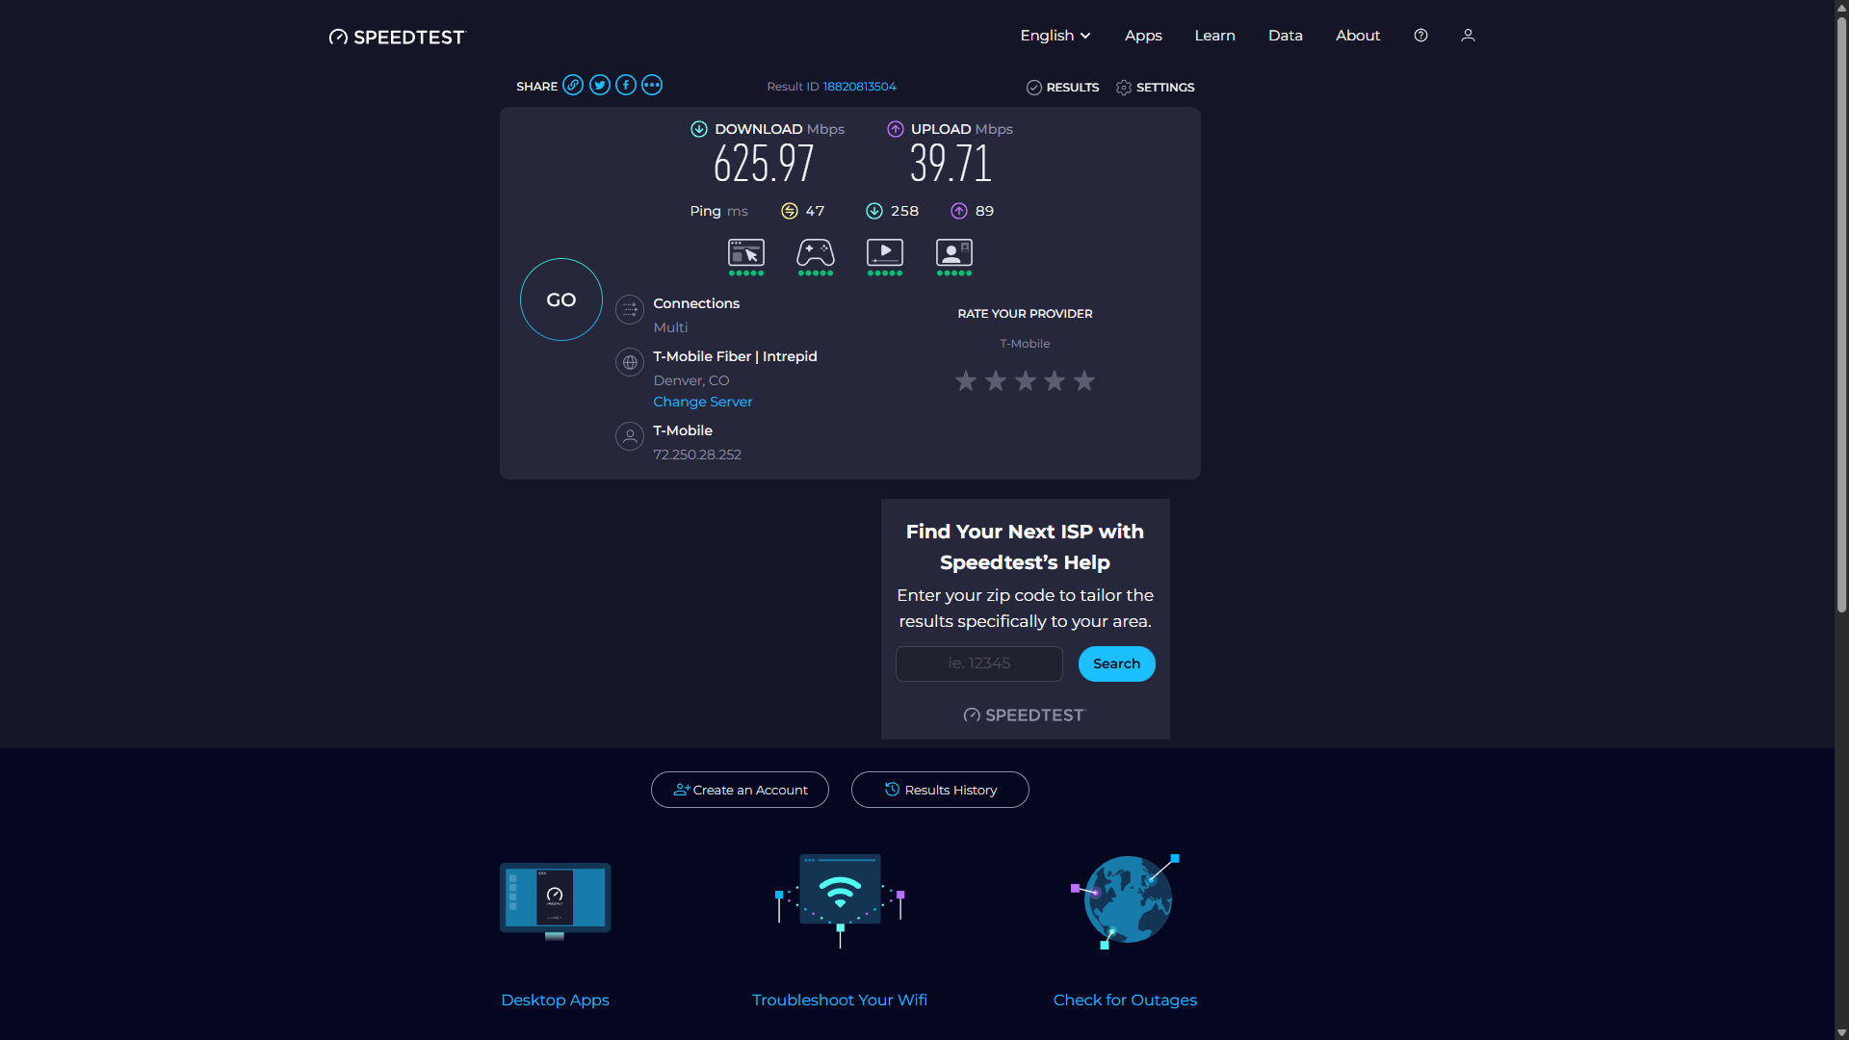Image resolution: width=1849 pixels, height=1040 pixels.
Task: Open more share options ellipsis icon
Action: [x=652, y=85]
